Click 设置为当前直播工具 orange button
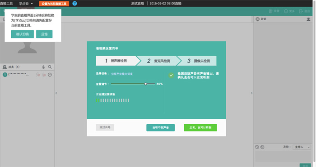Viewport: 316px width, 167px height. pyautogui.click(x=54, y=4)
